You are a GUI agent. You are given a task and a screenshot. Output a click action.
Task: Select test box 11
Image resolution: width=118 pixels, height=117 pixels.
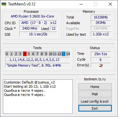click(x=55, y=54)
